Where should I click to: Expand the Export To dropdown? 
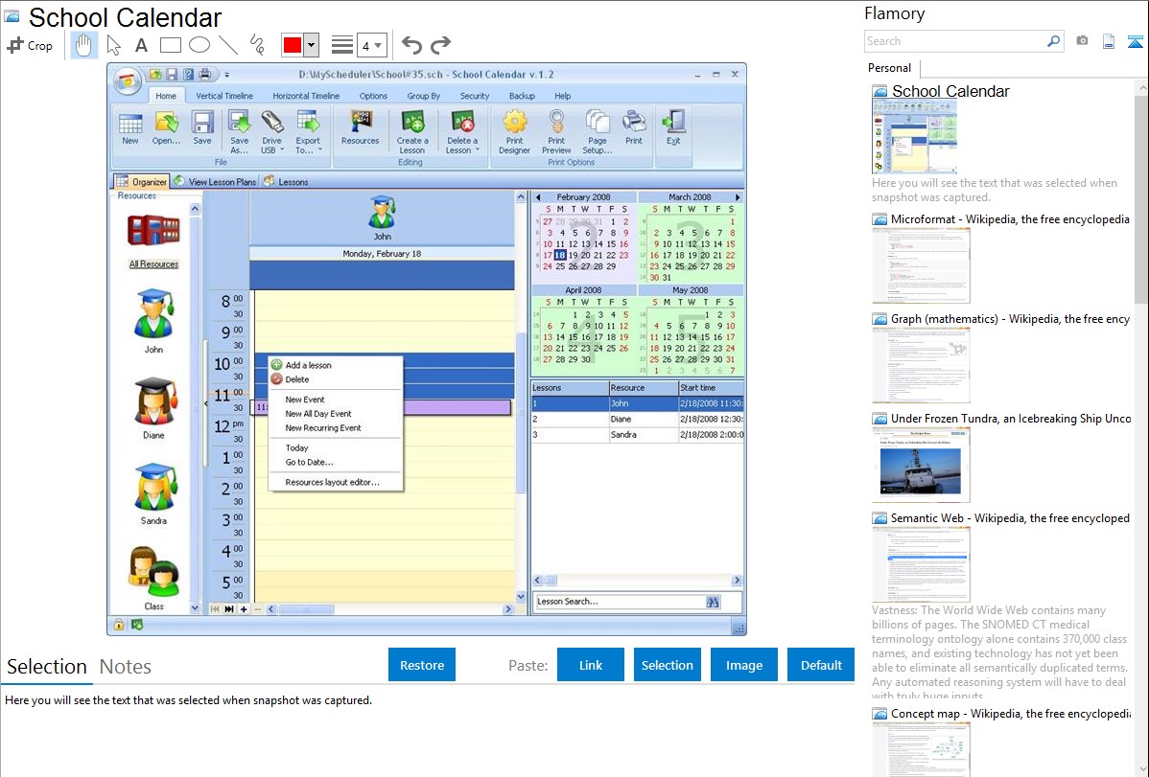[x=320, y=150]
